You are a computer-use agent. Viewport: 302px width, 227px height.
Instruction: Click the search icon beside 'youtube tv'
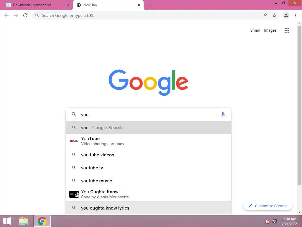(x=74, y=168)
